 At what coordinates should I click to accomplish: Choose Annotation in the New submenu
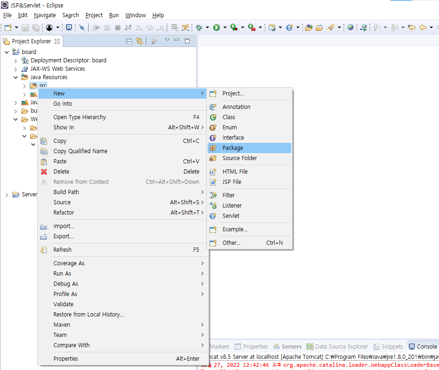(249, 107)
